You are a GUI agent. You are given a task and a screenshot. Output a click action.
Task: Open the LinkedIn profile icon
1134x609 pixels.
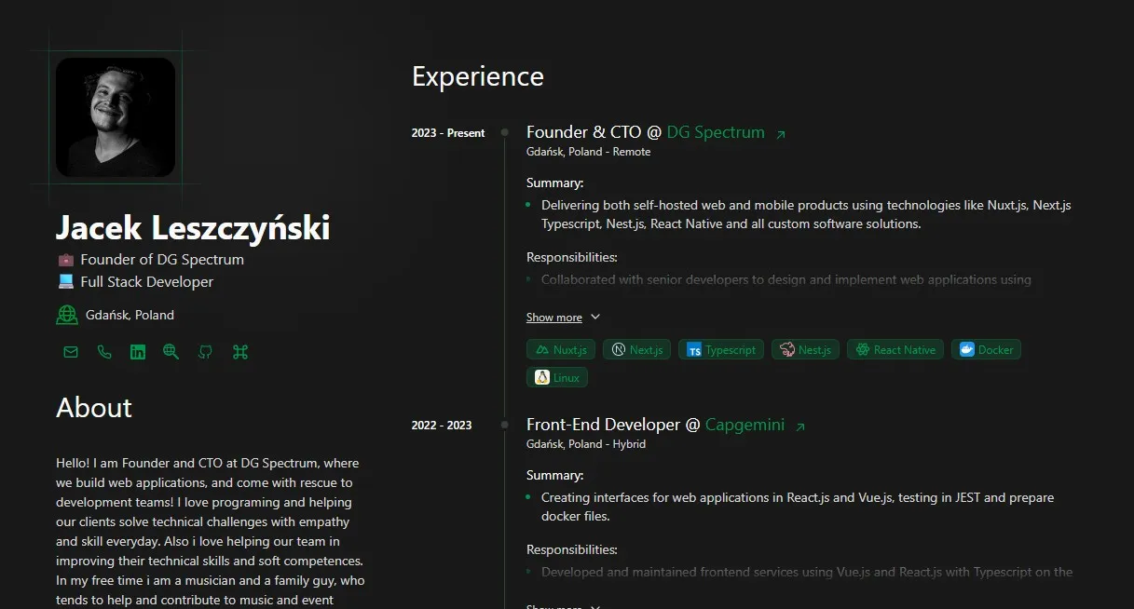coord(138,351)
